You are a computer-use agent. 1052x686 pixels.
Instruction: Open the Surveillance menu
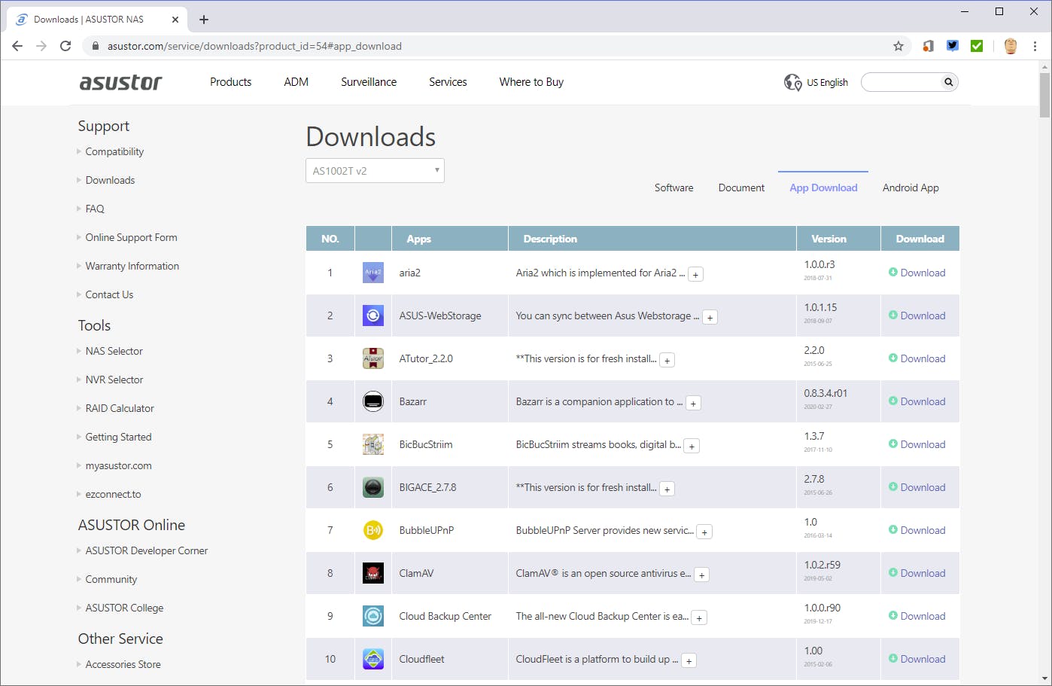[x=368, y=82]
